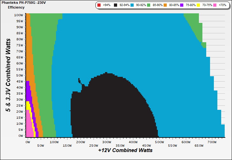Click the +12V Combined Watts axis title
The height and width of the screenshot is (160, 232).
tap(125, 150)
